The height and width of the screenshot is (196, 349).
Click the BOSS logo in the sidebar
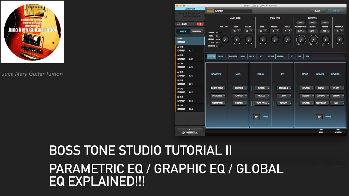coord(189,15)
